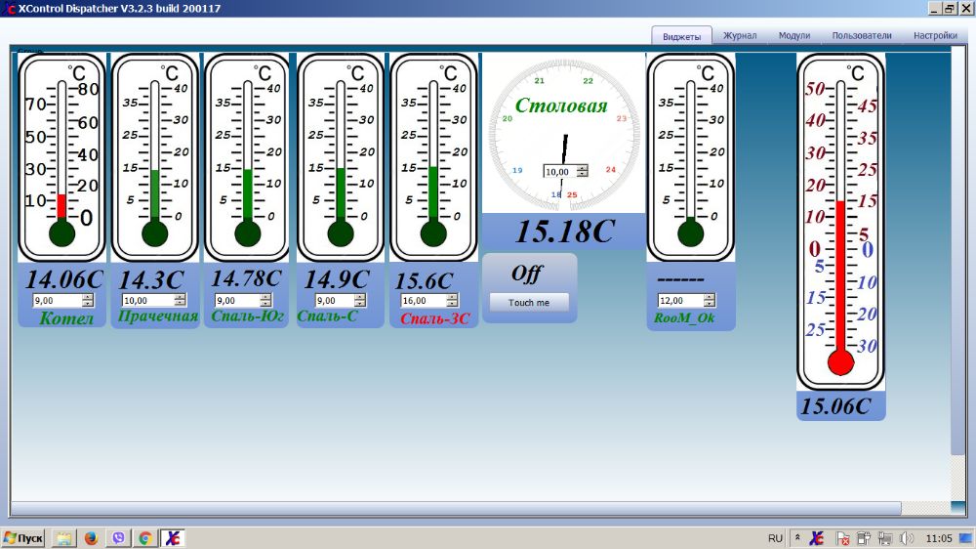Viewport: 976px width, 549px height.
Task: Click the RooM_Ok setpoint field showing 12,00
Action: pos(681,300)
